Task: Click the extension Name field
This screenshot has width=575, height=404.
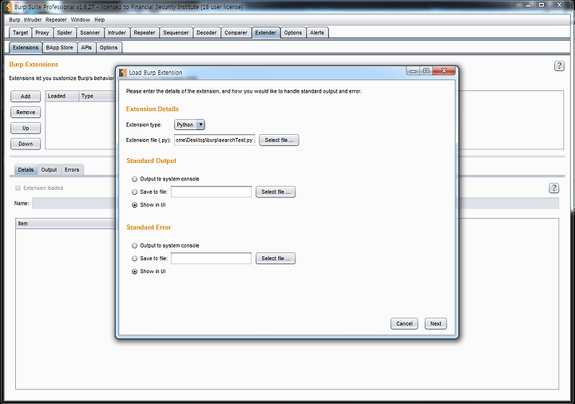Action: pos(74,203)
